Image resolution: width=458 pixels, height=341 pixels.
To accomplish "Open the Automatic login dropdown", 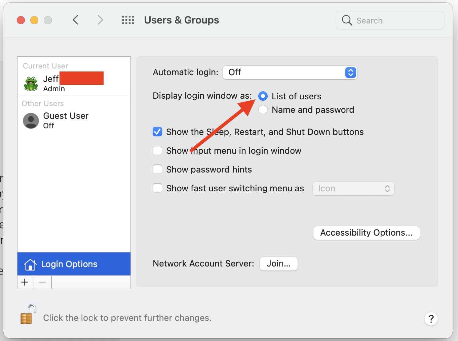I will [290, 72].
